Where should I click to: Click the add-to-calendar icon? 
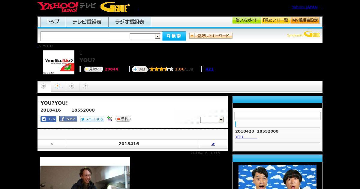[109, 119]
